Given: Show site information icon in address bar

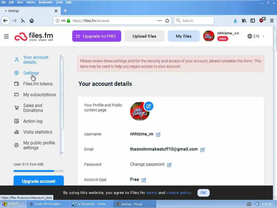Looking at the screenshot, I should [x=58, y=21].
